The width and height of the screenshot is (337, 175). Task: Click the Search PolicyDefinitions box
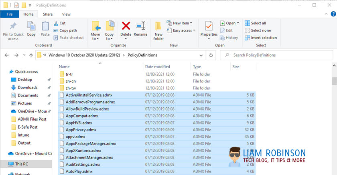(276, 55)
